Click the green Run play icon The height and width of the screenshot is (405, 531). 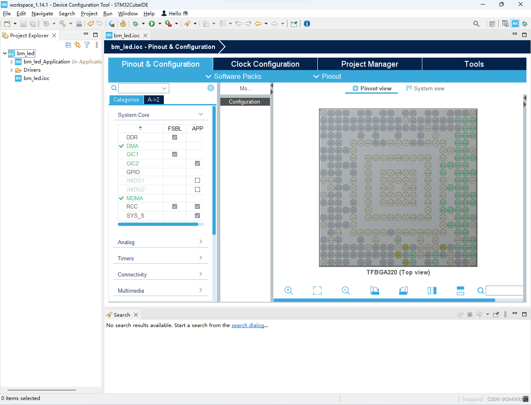[152, 24]
